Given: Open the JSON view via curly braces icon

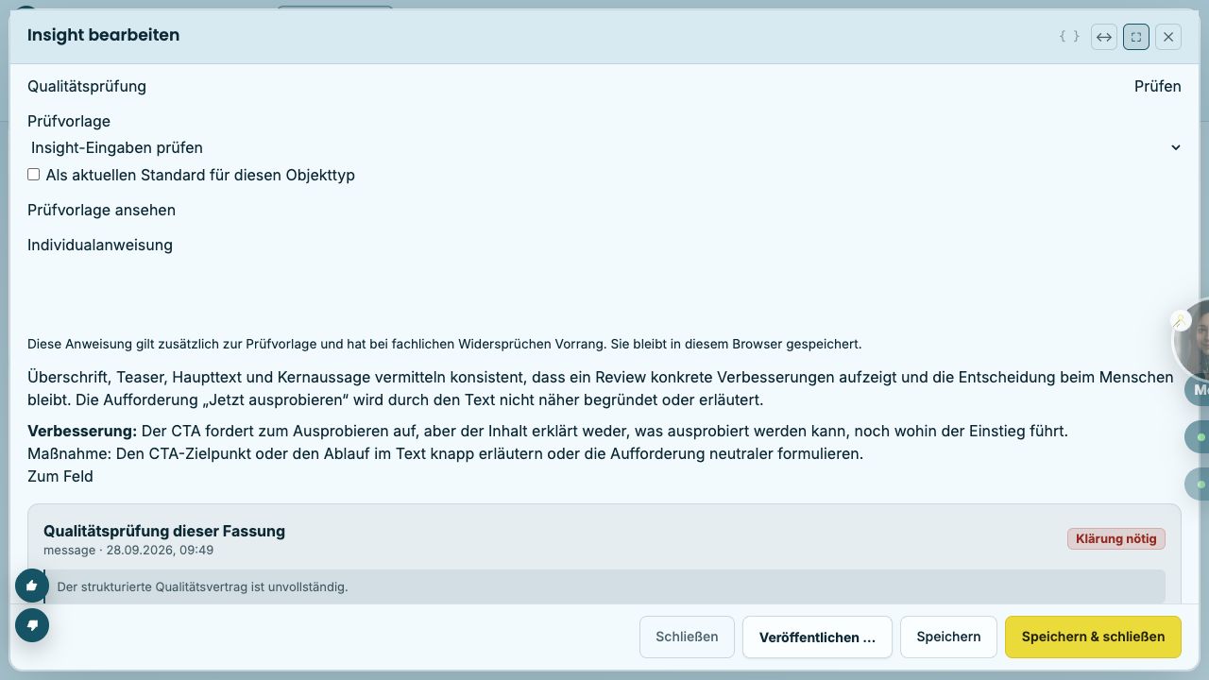Looking at the screenshot, I should [x=1069, y=37].
